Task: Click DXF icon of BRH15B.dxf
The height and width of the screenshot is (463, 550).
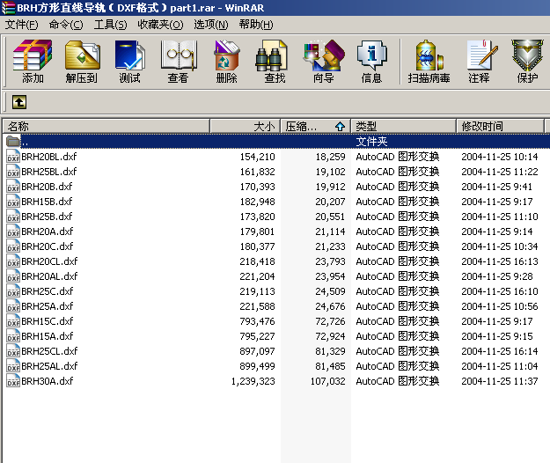Action: tap(13, 202)
